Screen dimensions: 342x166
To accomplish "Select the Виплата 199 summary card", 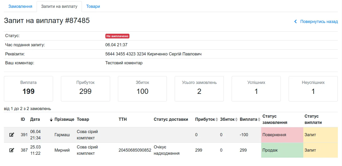I will (28, 89).
